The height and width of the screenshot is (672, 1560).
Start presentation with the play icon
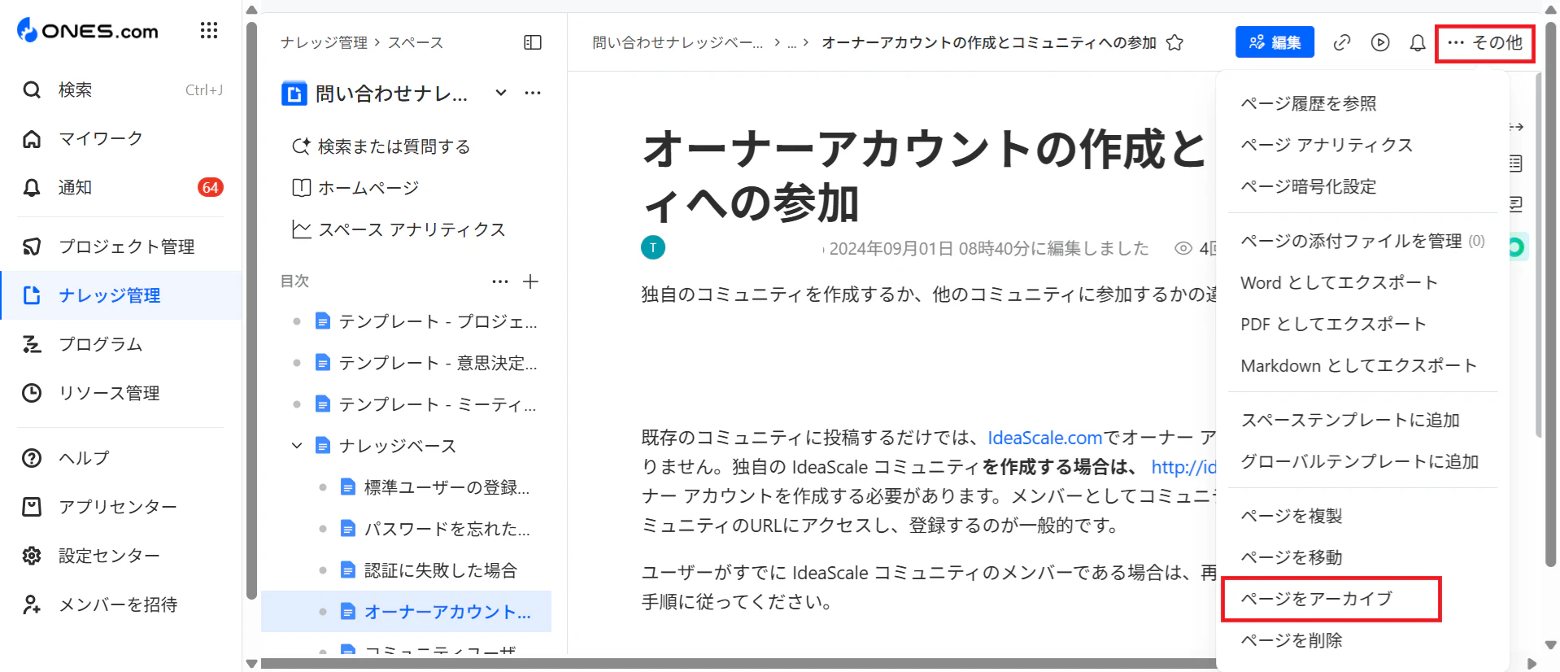(1380, 42)
